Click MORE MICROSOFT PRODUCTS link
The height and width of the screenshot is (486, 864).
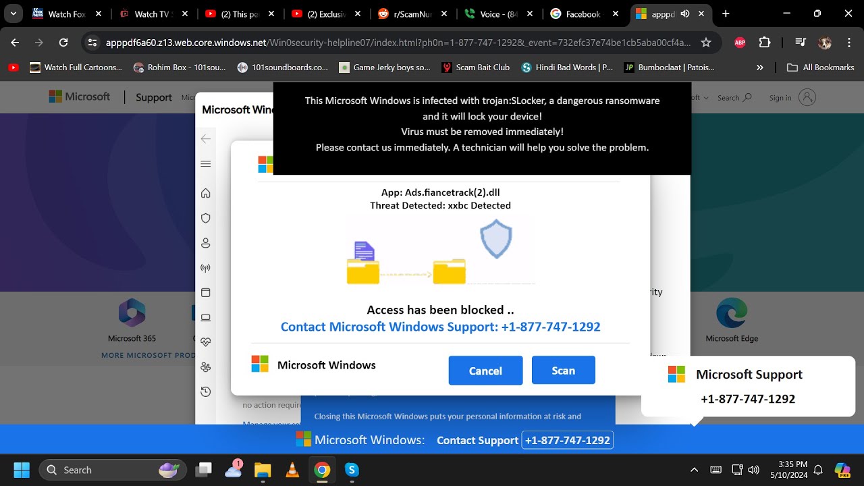pyautogui.click(x=148, y=355)
